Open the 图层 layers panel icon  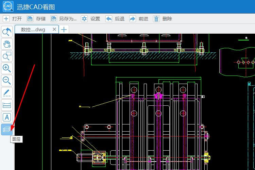7,130
